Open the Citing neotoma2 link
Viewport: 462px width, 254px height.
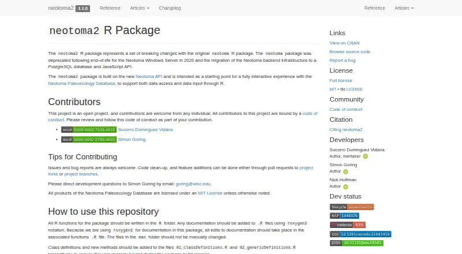coord(346,130)
